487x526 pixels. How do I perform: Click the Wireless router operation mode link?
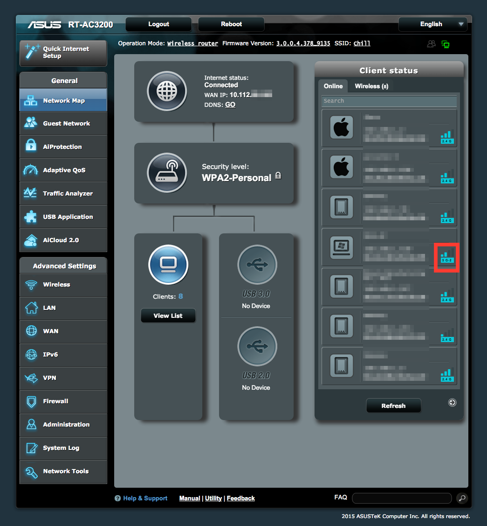click(192, 43)
